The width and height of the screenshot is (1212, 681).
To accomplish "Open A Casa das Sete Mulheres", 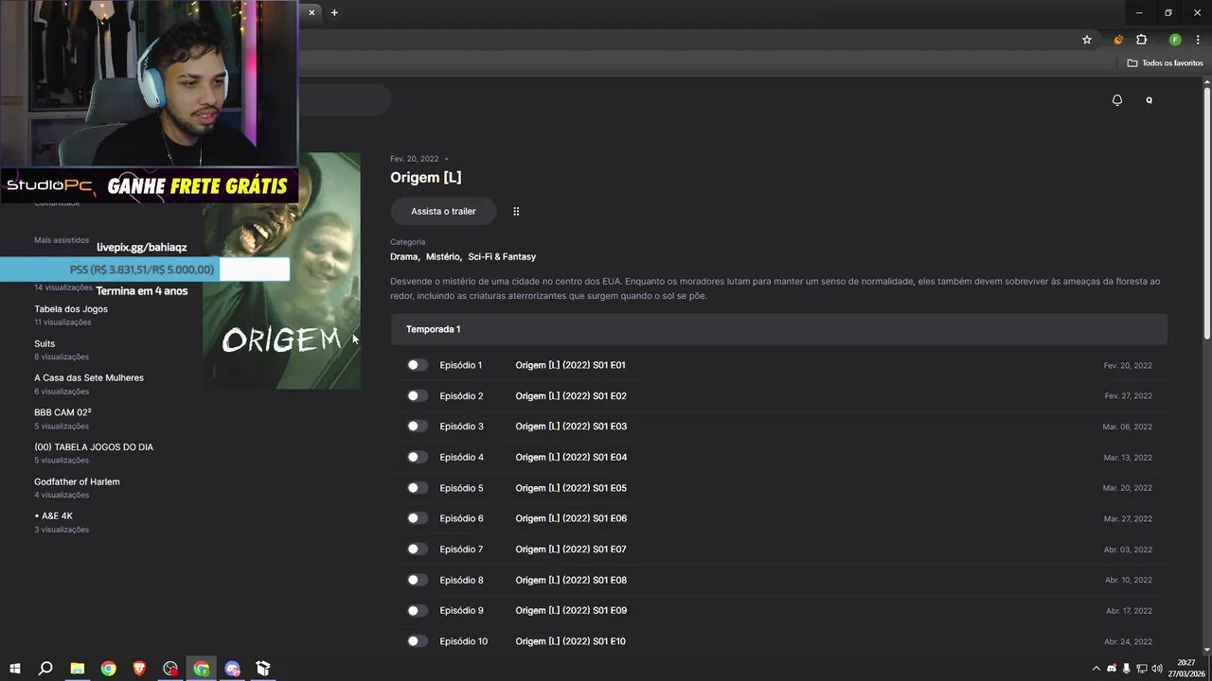I will [x=89, y=377].
